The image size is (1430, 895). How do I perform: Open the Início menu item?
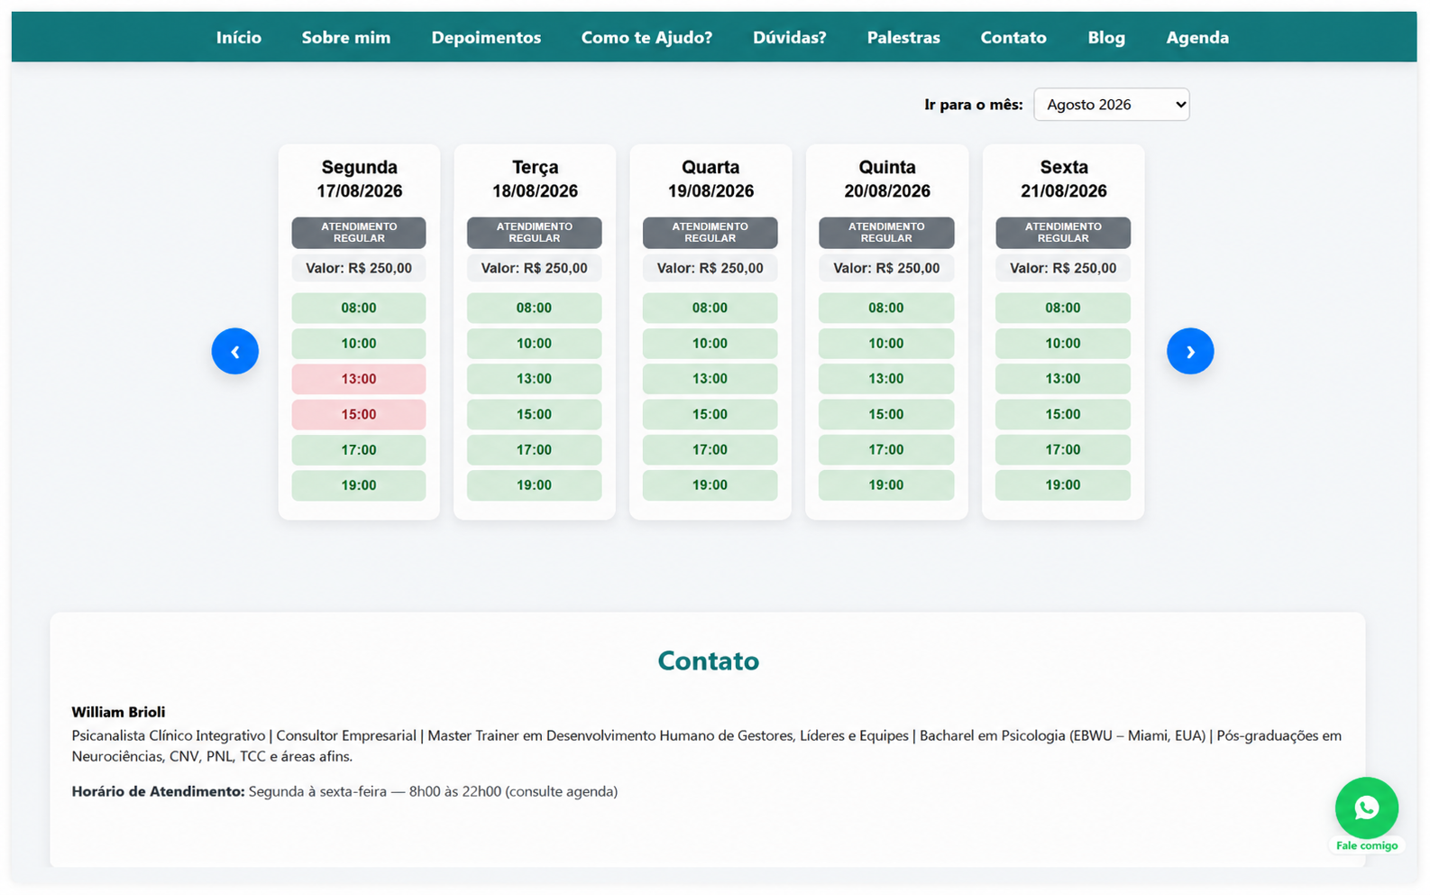(x=239, y=38)
